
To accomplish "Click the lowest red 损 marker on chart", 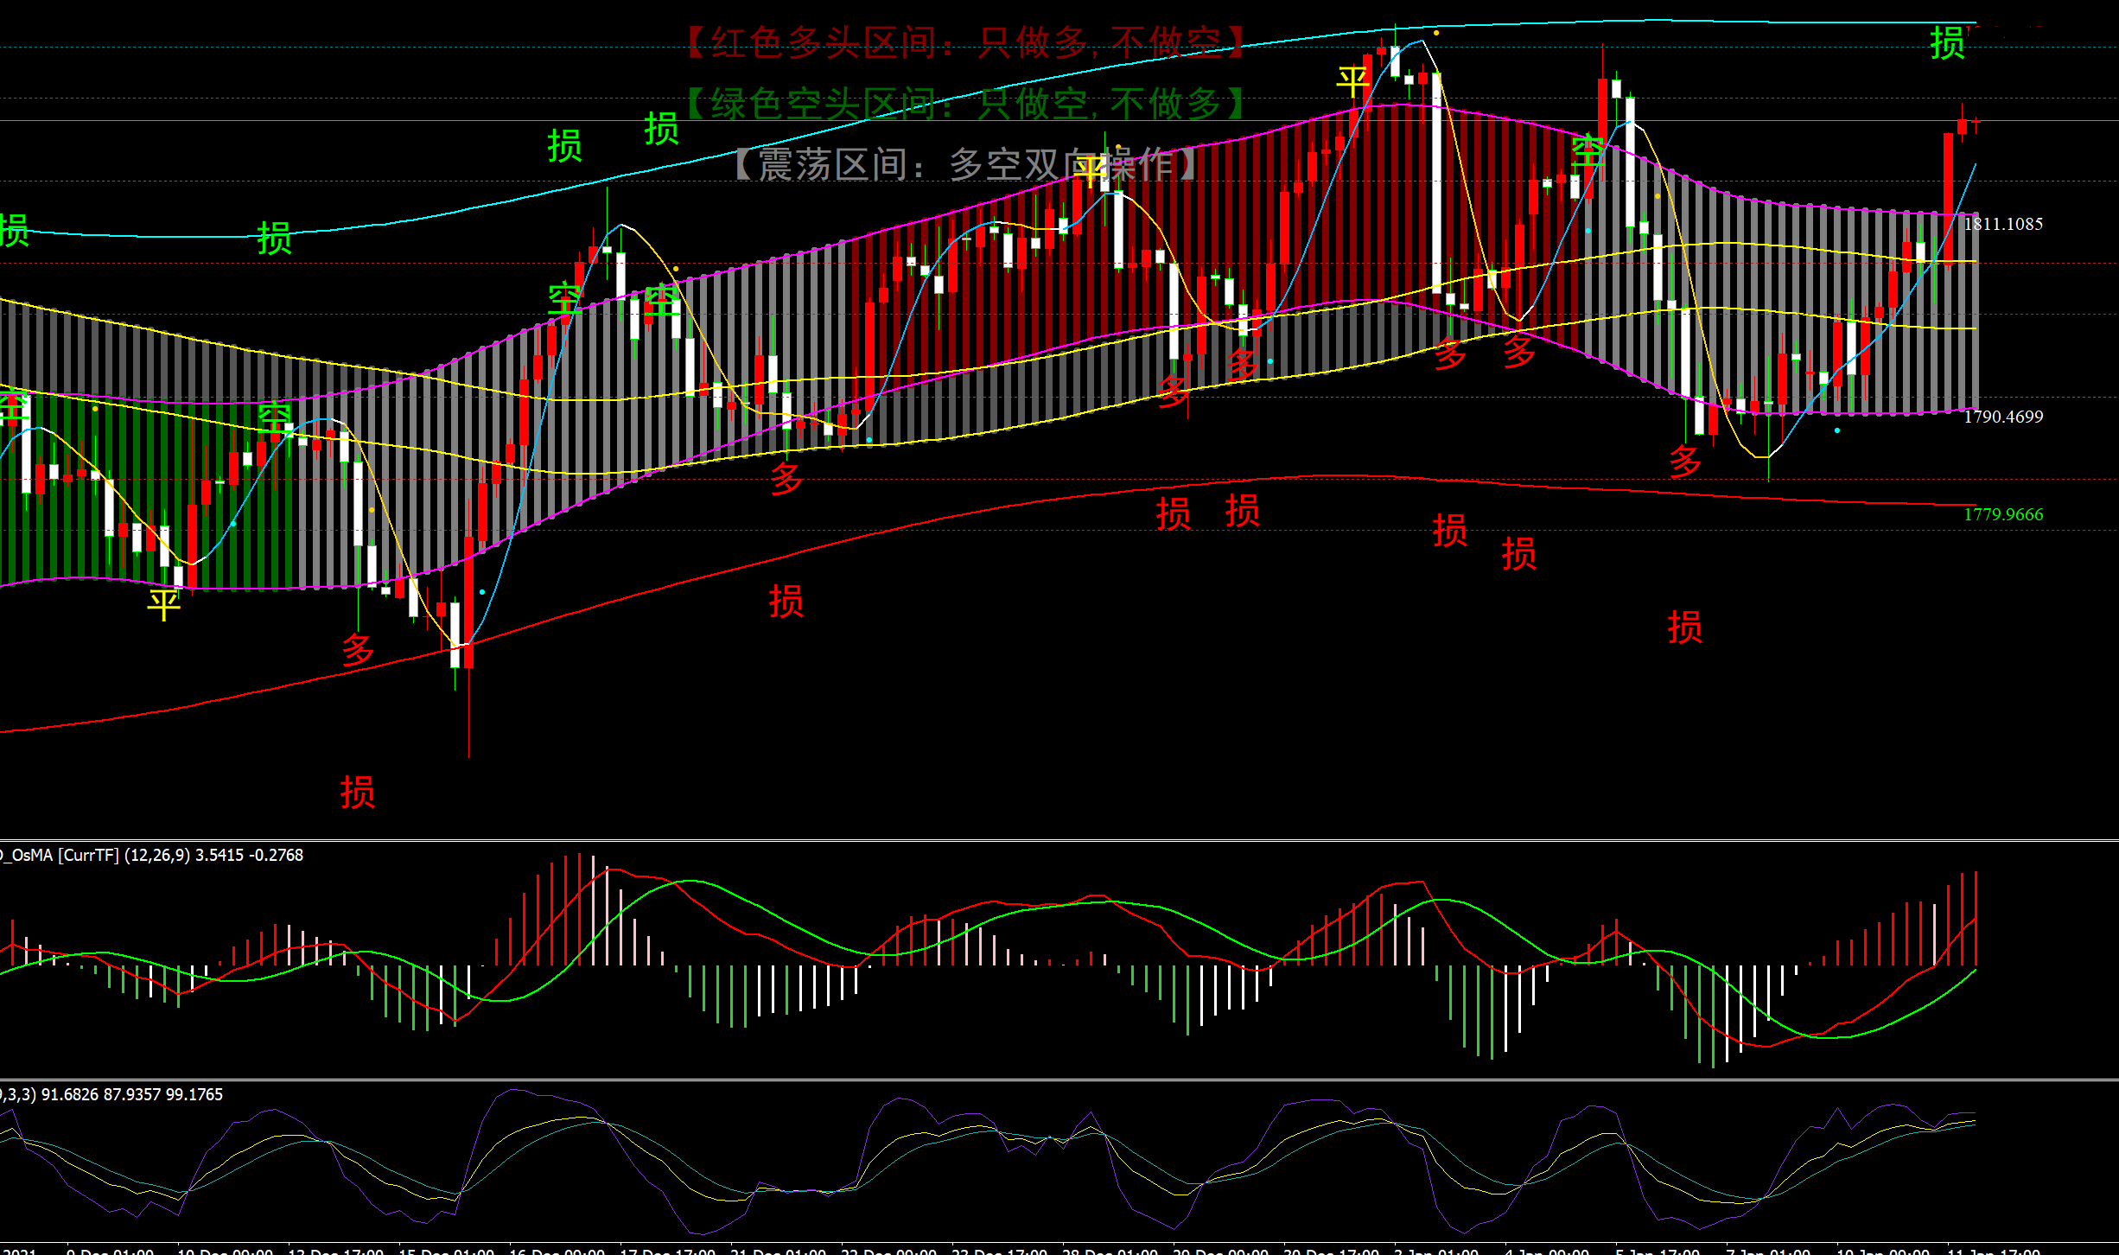I will [357, 792].
